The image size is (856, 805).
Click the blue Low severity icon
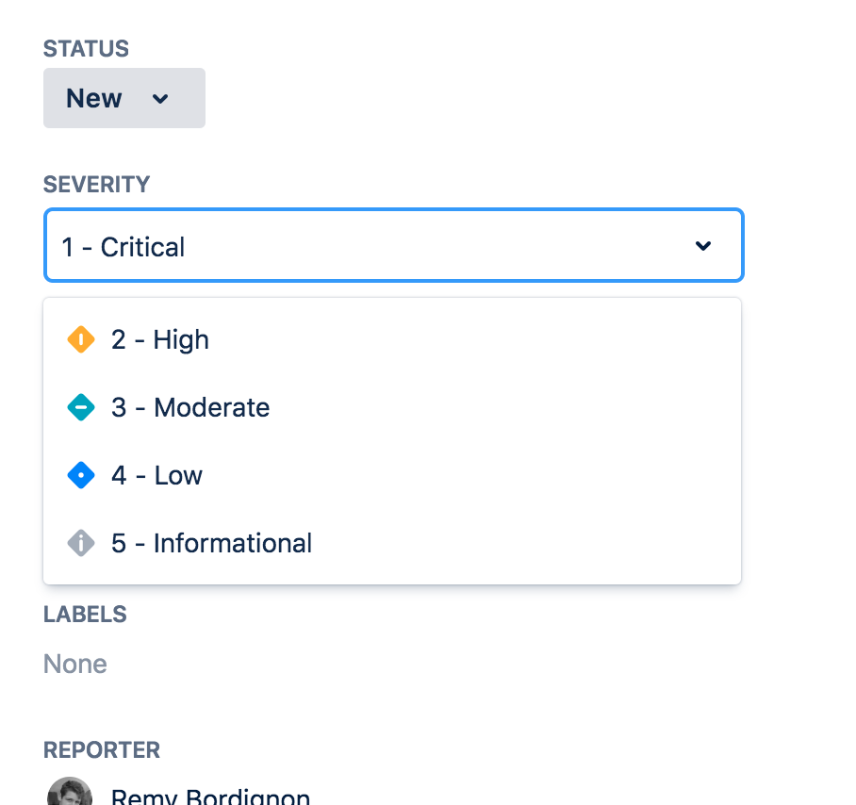[x=81, y=475]
